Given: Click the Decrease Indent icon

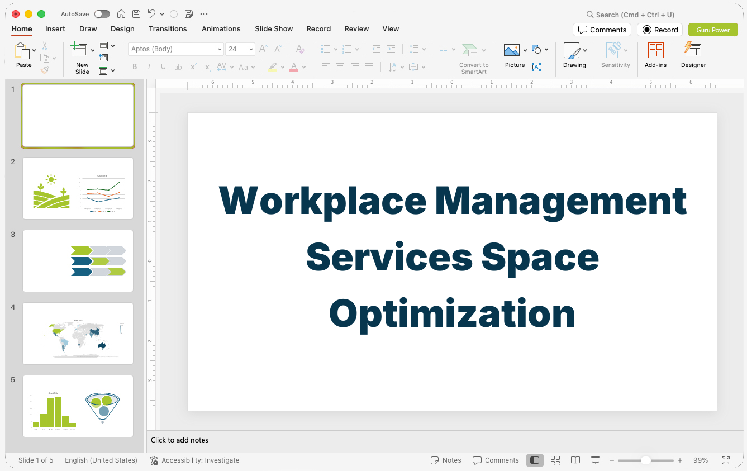Looking at the screenshot, I should click(x=377, y=49).
